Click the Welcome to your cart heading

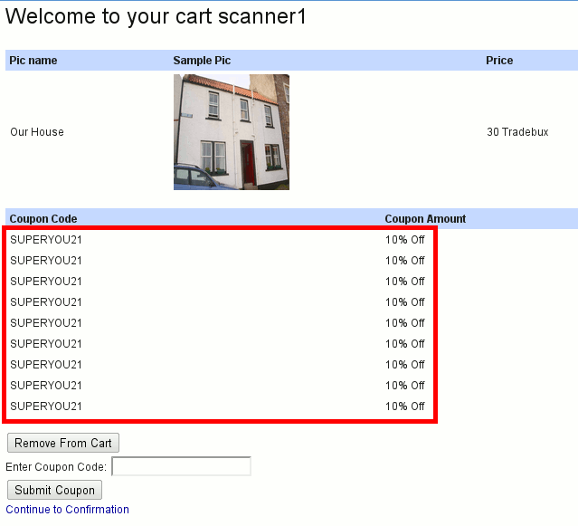pos(156,17)
